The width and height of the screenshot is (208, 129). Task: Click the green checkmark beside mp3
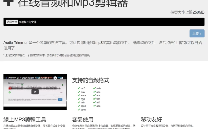point(79,88)
